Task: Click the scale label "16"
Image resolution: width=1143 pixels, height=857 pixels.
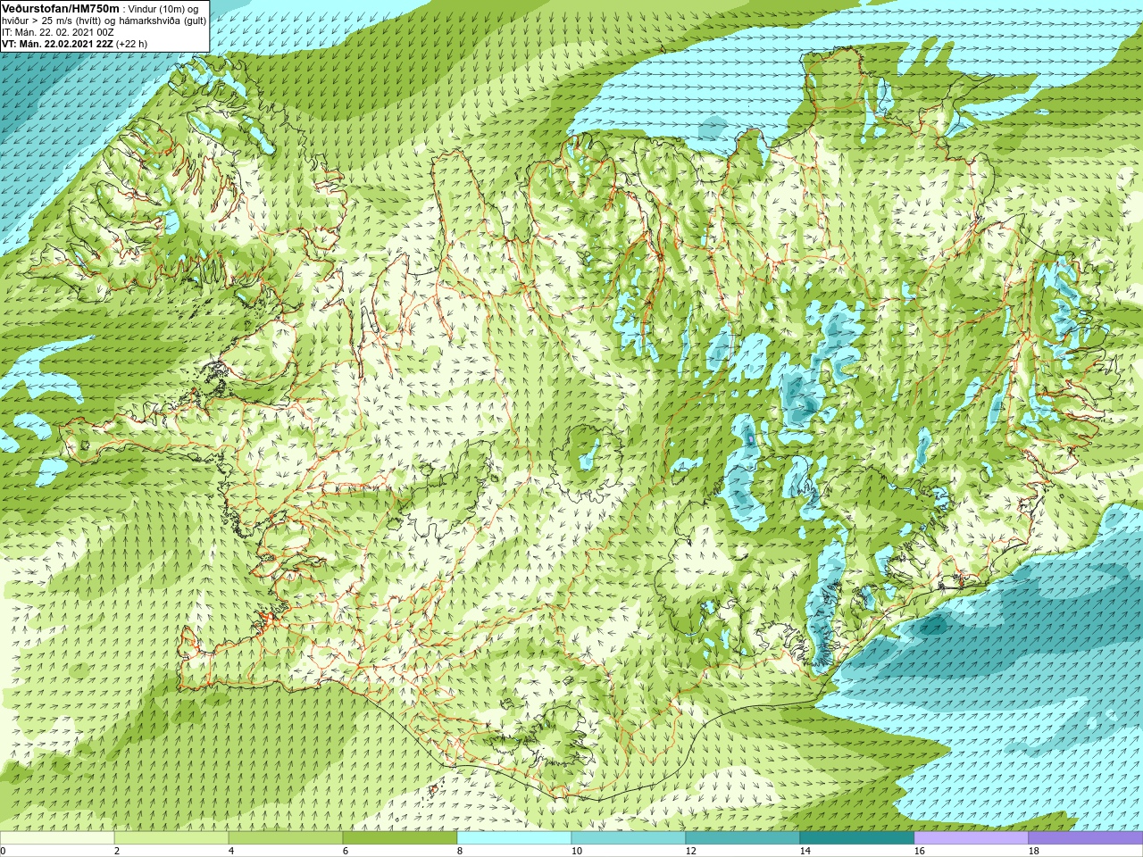Action: click(920, 851)
